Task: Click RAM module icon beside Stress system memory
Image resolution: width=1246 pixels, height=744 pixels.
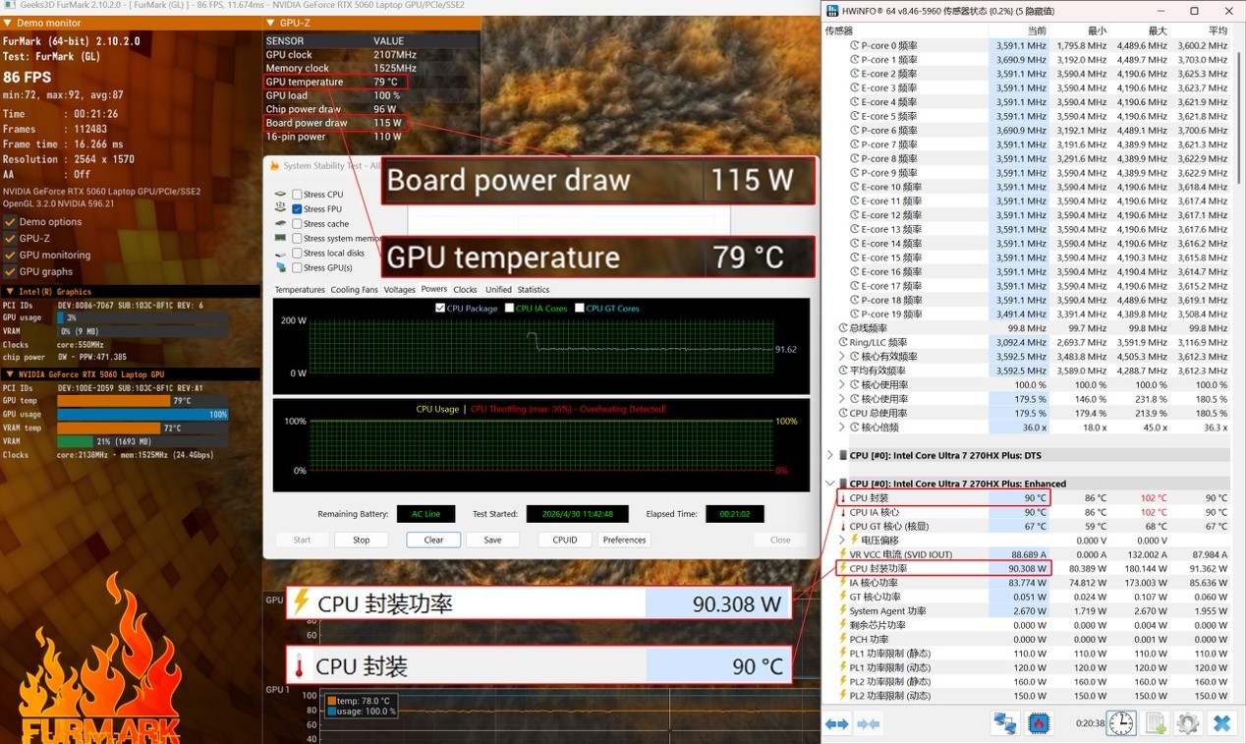Action: [x=281, y=238]
